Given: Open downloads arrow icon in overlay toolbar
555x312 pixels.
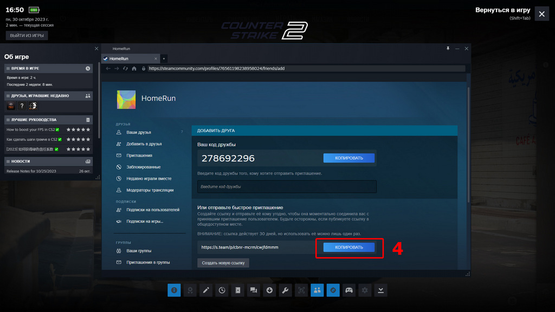Looking at the screenshot, I should (x=269, y=290).
